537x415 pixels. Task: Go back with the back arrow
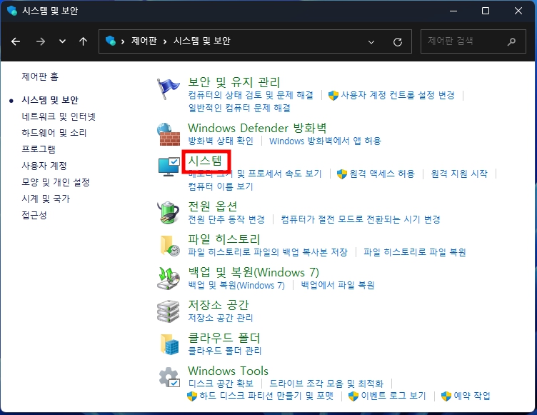click(16, 41)
